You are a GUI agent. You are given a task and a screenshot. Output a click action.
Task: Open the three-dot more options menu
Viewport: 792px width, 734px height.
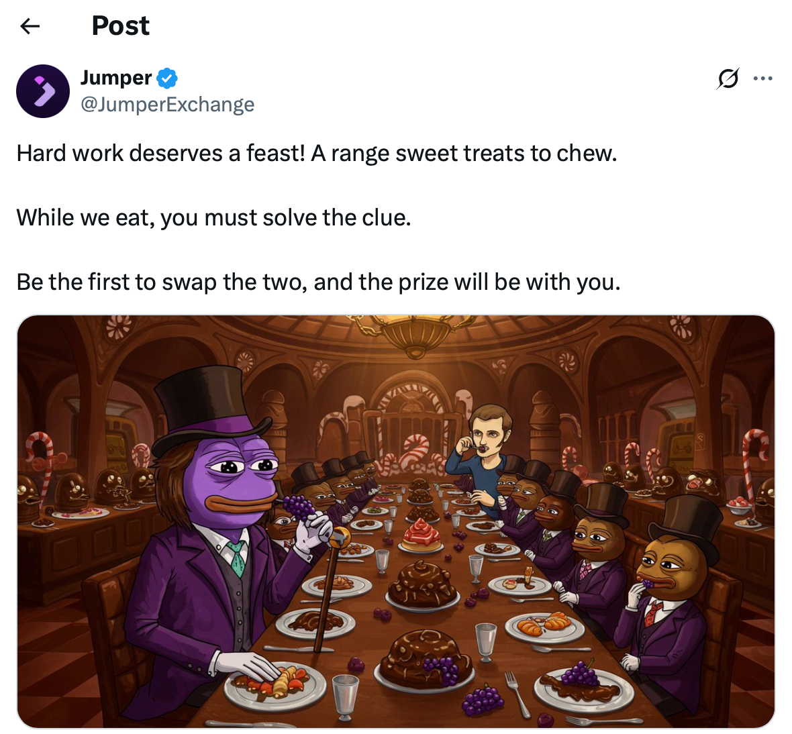(763, 79)
